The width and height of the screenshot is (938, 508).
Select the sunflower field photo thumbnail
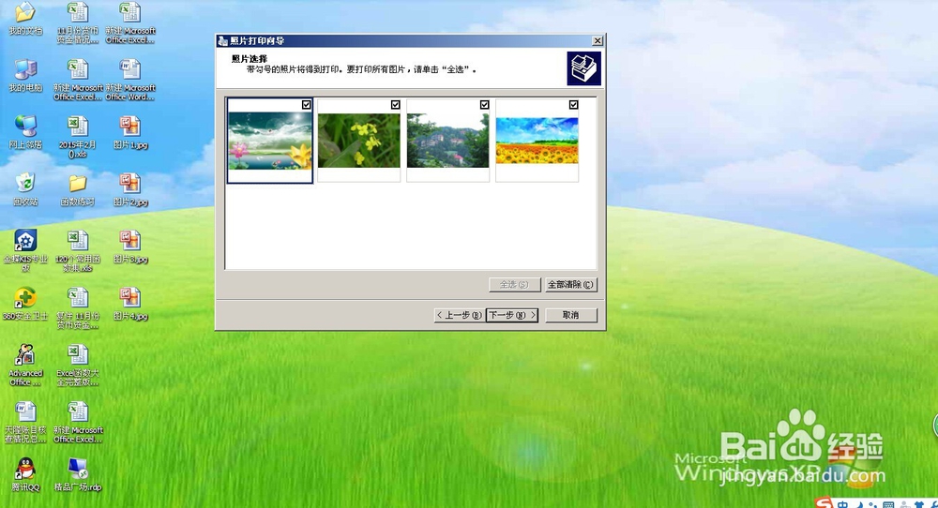(537, 141)
